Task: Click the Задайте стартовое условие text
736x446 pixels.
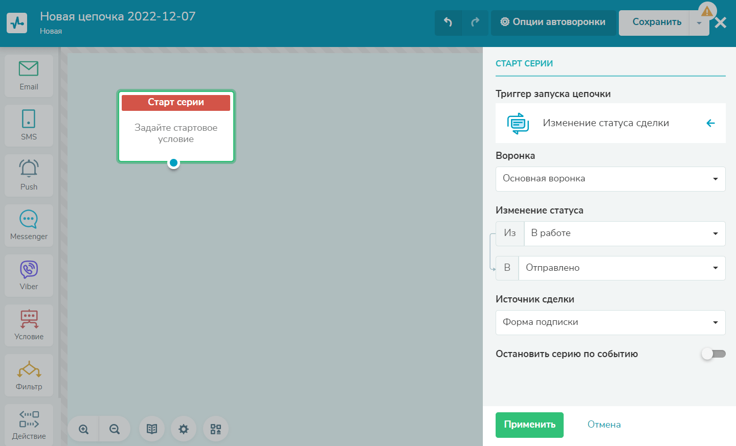Action: click(x=176, y=133)
